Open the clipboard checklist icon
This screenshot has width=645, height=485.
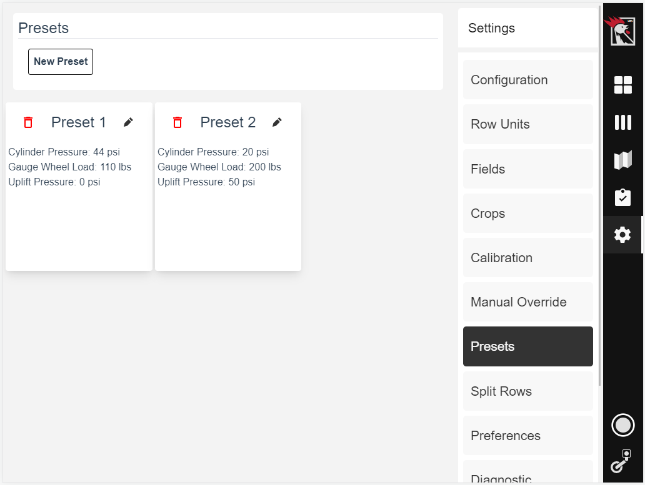click(x=622, y=197)
